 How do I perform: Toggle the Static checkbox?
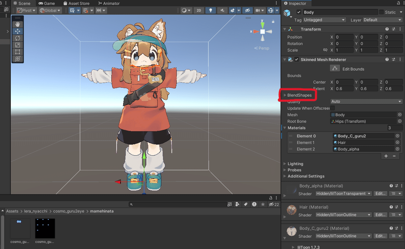381,12
